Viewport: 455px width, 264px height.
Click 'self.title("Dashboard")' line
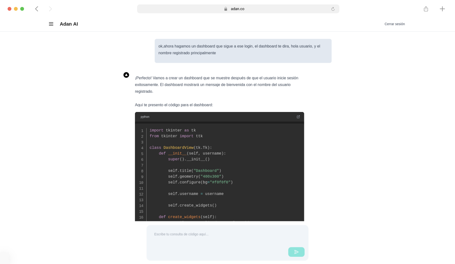(195, 171)
